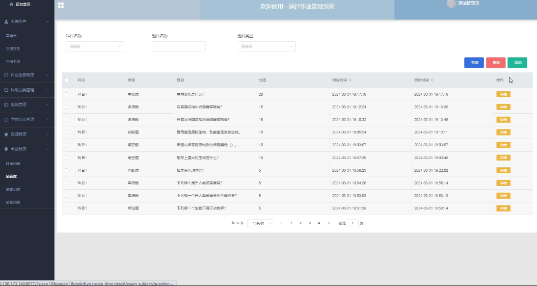Click the red 删除 button

click(496, 63)
